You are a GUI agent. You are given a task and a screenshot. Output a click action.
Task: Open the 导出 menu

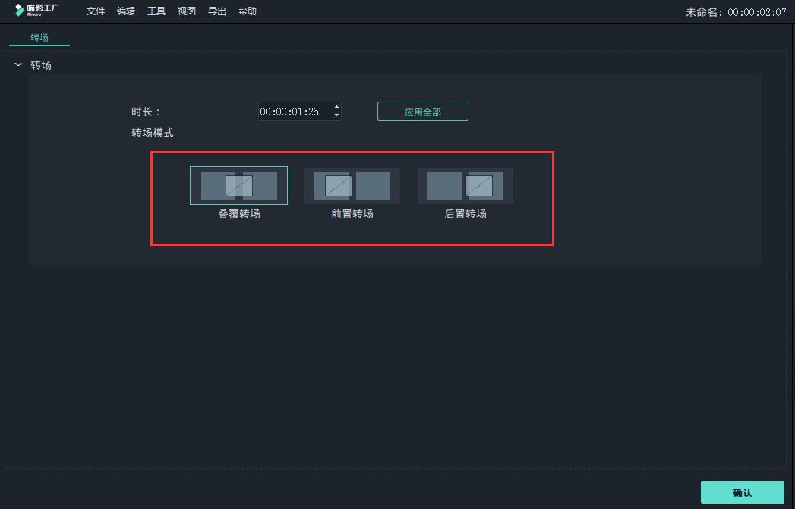coord(216,11)
